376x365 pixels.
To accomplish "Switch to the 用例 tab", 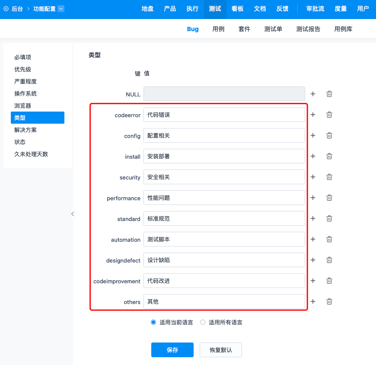I will (x=218, y=29).
